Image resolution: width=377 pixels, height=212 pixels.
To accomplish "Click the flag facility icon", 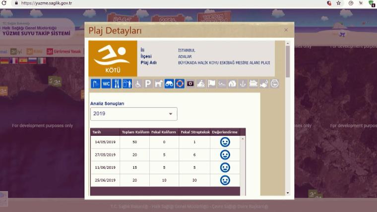I will tap(211, 84).
